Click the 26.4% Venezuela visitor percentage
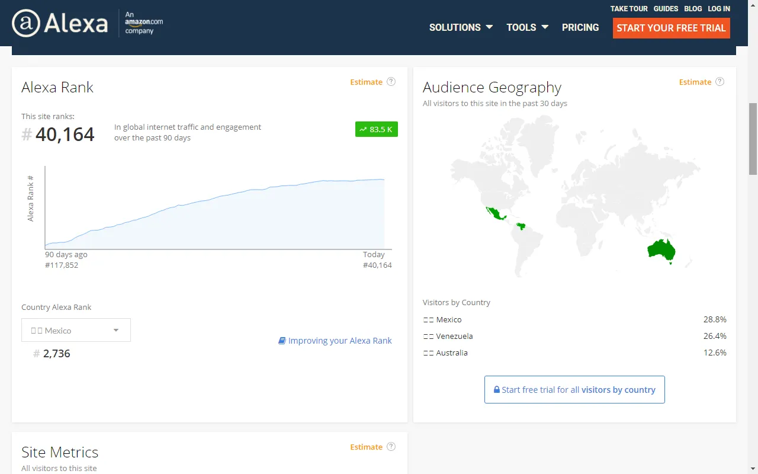Screen dimensions: 758x474 715,336
